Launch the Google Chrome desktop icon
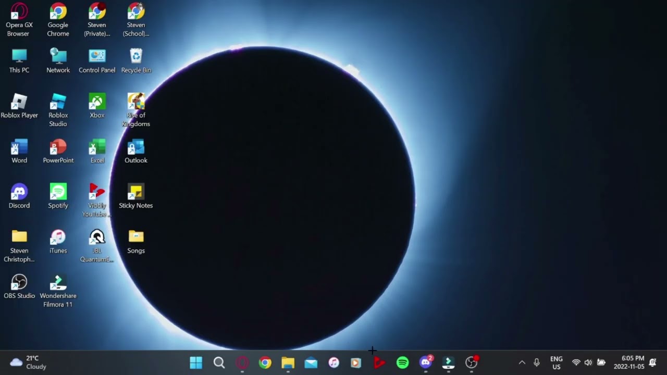Viewport: 667px width, 375px height. tap(58, 20)
